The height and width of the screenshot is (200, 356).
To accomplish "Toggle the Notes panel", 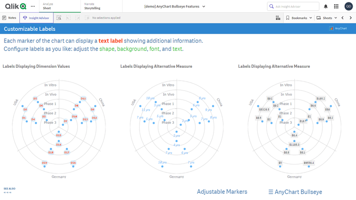I will pos(9,18).
